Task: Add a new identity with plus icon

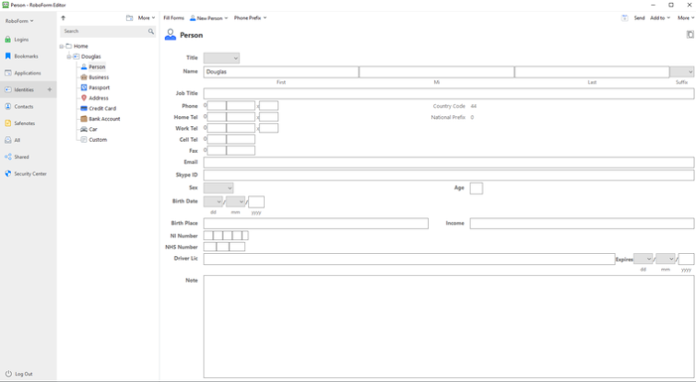Action: pyautogui.click(x=49, y=89)
